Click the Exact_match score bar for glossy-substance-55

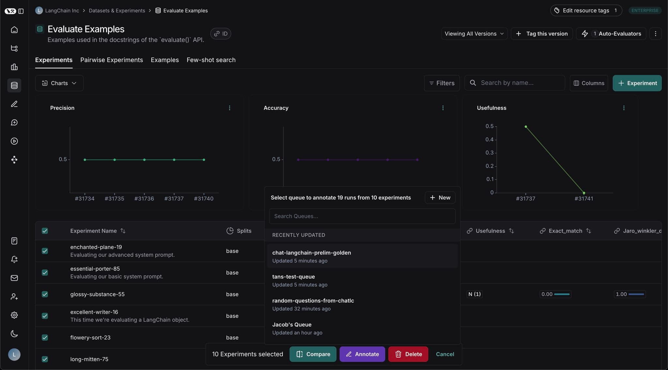point(555,294)
